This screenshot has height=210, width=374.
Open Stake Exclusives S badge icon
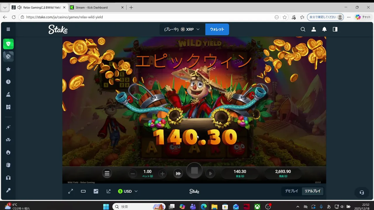tap(8, 165)
